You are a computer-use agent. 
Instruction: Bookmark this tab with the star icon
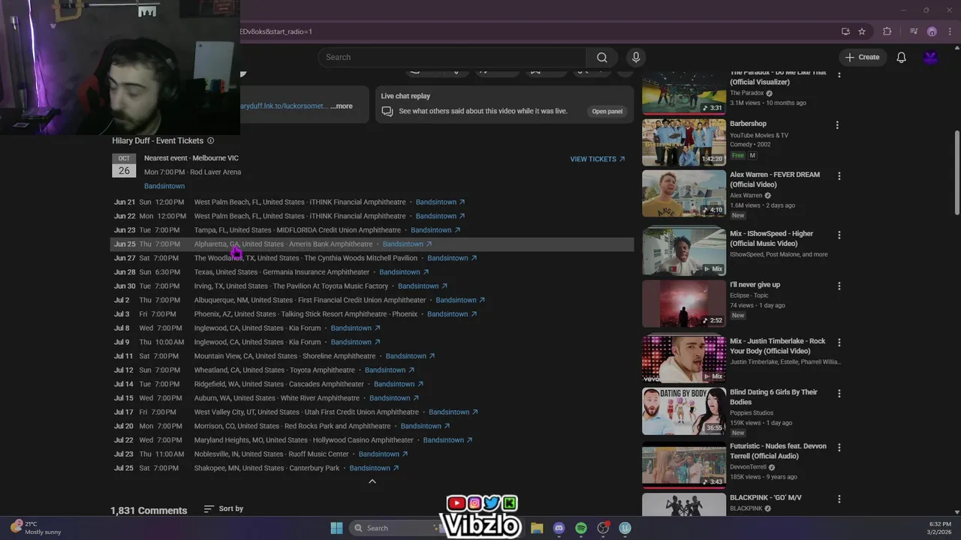(x=862, y=31)
